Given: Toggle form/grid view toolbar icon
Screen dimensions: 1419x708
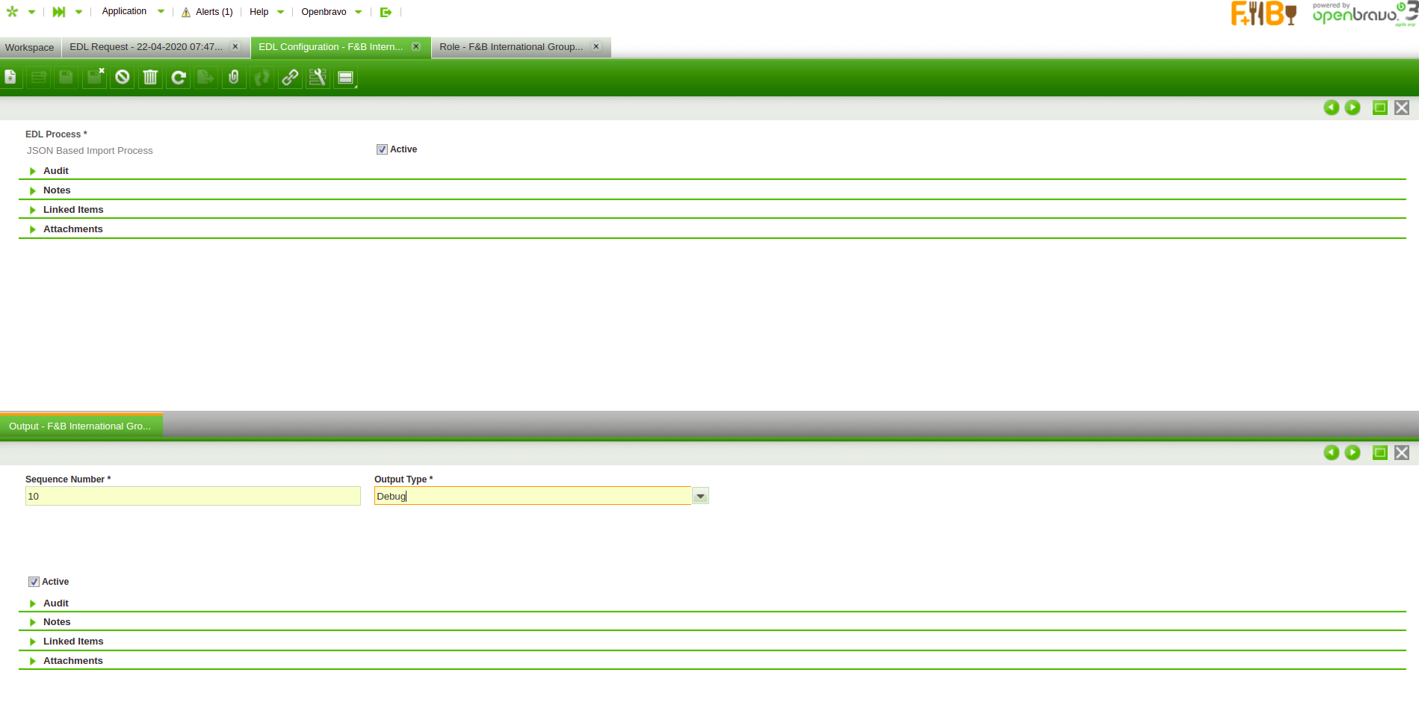Looking at the screenshot, I should (346, 77).
